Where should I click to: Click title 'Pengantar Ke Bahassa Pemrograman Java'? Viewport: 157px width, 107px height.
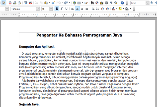79,35
